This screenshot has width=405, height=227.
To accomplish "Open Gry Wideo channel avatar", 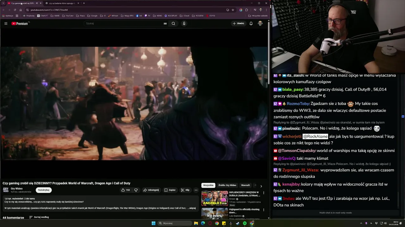I will pyautogui.click(x=6, y=190).
